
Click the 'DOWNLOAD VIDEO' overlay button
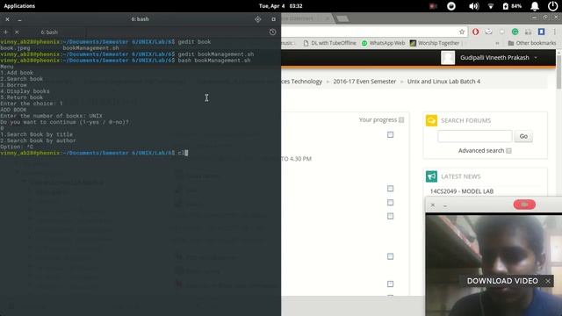(x=502, y=281)
